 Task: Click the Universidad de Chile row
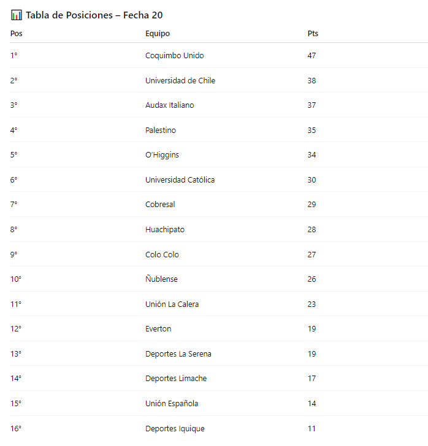coord(219,80)
